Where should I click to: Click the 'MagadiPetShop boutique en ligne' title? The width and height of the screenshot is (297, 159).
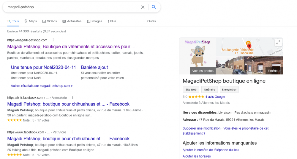224,81
